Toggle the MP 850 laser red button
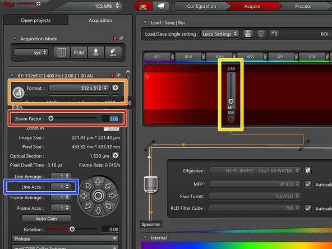 [x=231, y=119]
